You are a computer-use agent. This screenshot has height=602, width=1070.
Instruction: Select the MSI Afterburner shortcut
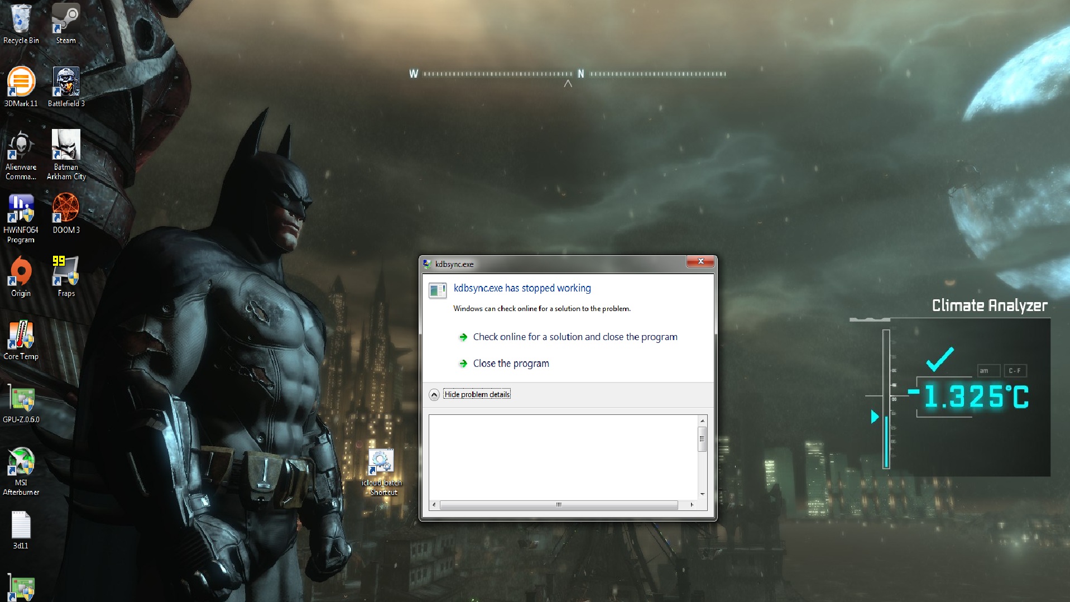(x=21, y=471)
